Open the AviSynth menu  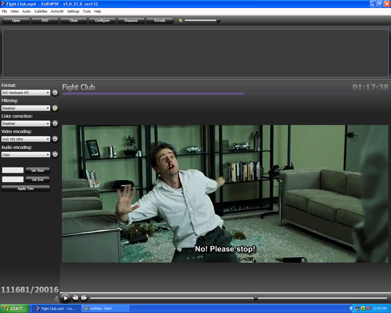57,11
